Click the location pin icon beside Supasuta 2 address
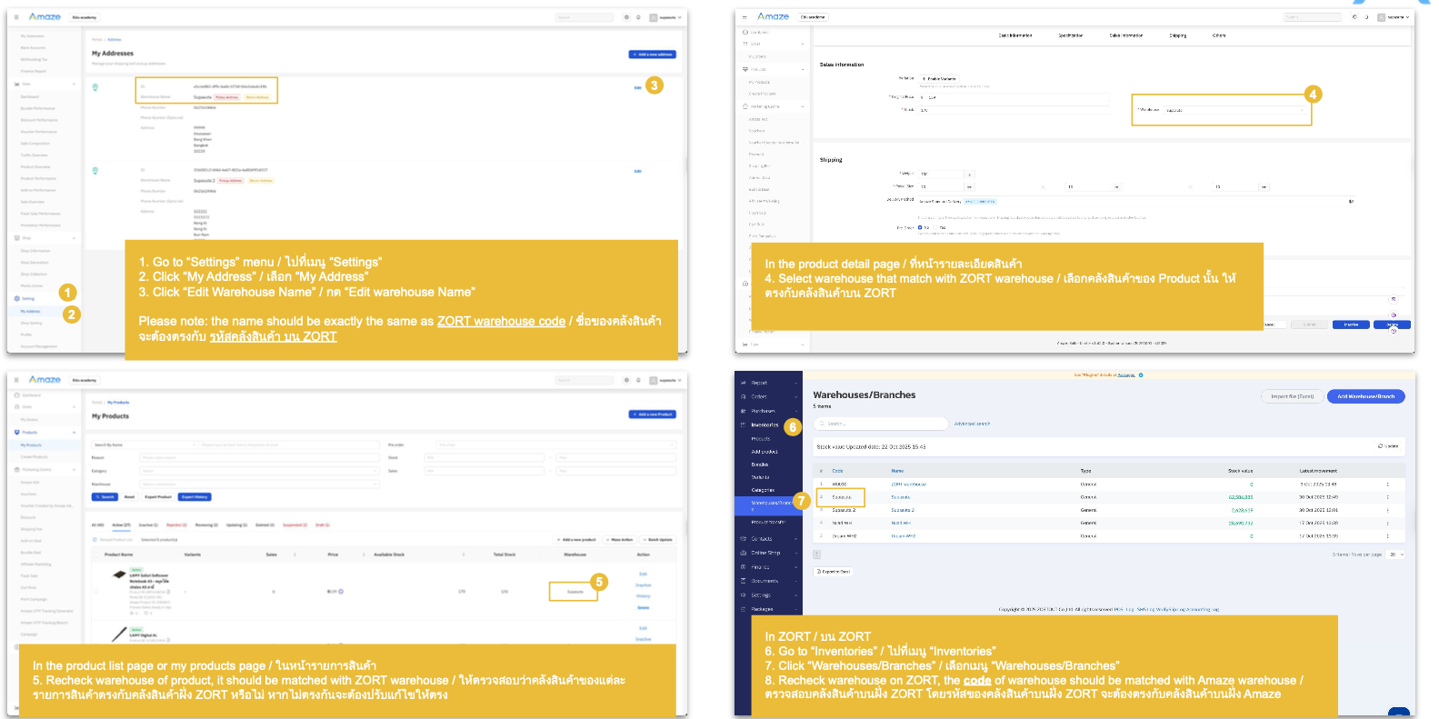This screenshot has width=1439, height=719. (x=95, y=171)
